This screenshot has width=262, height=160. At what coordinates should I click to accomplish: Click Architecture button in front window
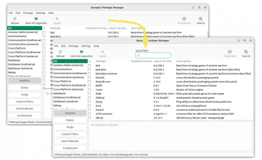(x=70, y=148)
